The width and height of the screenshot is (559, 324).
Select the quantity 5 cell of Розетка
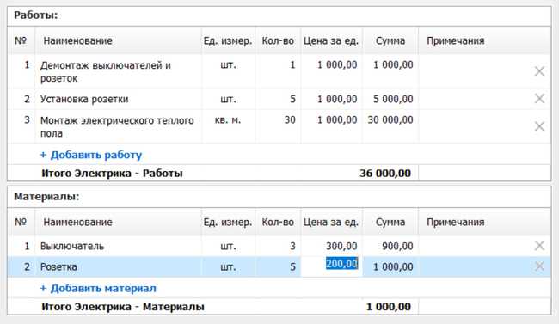click(278, 266)
